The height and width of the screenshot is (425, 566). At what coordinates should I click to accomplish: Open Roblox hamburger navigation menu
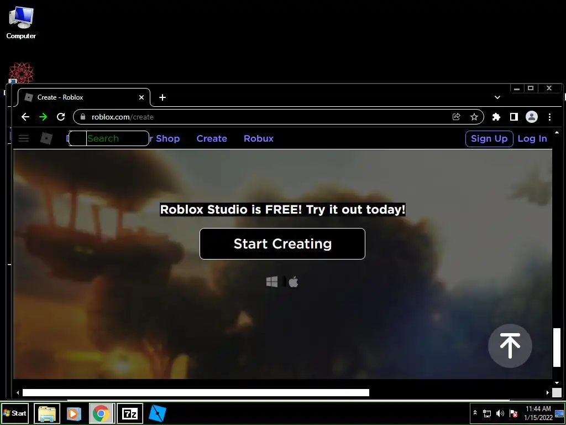pyautogui.click(x=24, y=138)
